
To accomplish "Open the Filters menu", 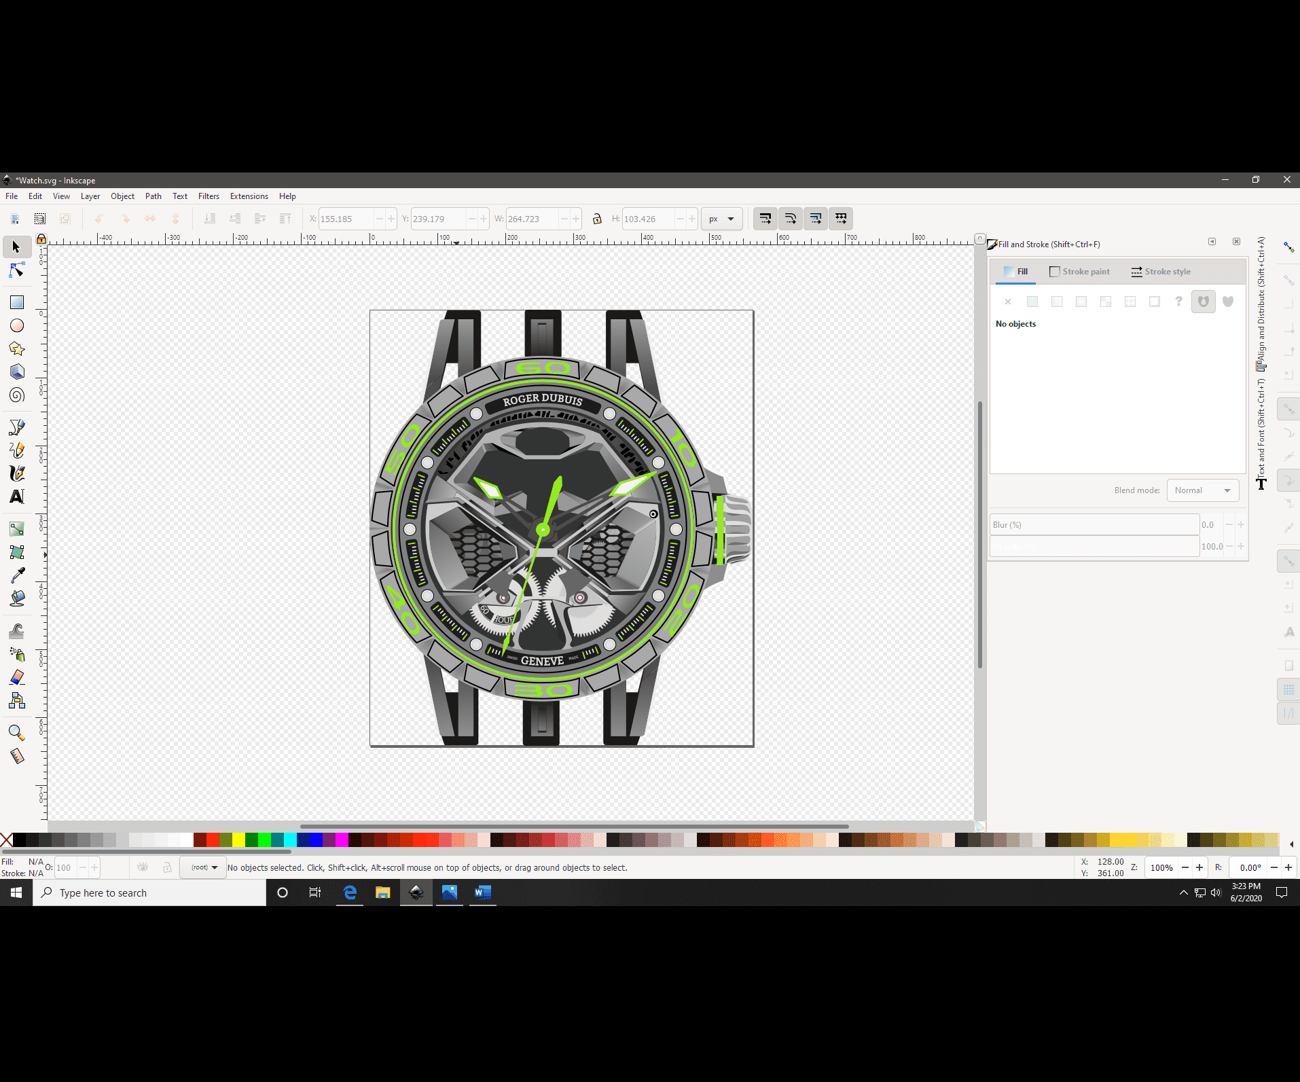I will [209, 196].
